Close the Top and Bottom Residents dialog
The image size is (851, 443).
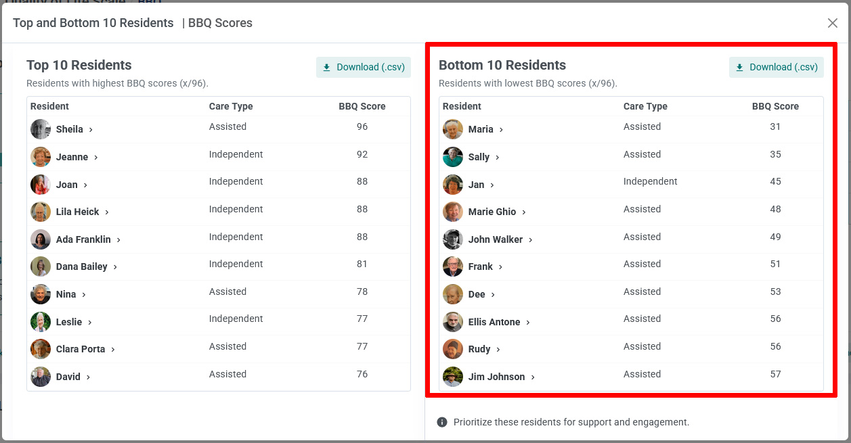(x=833, y=23)
